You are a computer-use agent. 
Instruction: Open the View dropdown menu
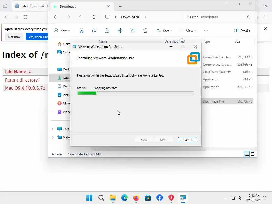click(188, 31)
